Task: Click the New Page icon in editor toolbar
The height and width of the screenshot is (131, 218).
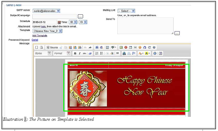Action: point(37,47)
